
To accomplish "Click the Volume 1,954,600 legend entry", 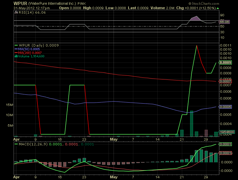I will coord(31,56).
